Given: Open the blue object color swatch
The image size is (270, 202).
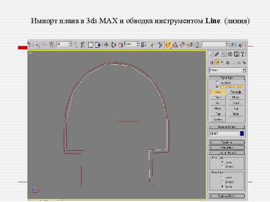Looking at the screenshot, I should pyautogui.click(x=242, y=134).
